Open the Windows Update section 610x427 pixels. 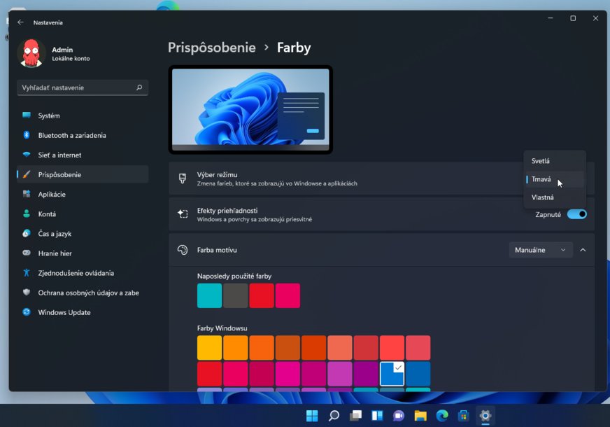[64, 312]
